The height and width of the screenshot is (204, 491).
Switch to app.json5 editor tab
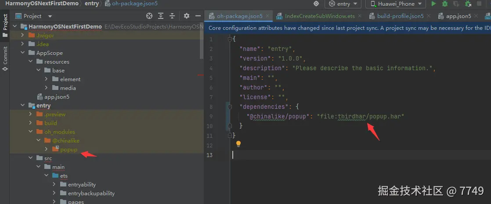pyautogui.click(x=459, y=16)
